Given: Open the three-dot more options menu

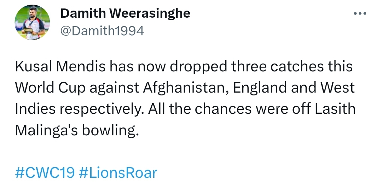Looking at the screenshot, I should click(x=360, y=14).
